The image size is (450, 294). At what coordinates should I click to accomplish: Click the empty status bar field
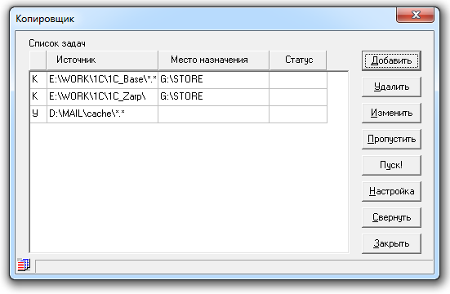(x=234, y=266)
